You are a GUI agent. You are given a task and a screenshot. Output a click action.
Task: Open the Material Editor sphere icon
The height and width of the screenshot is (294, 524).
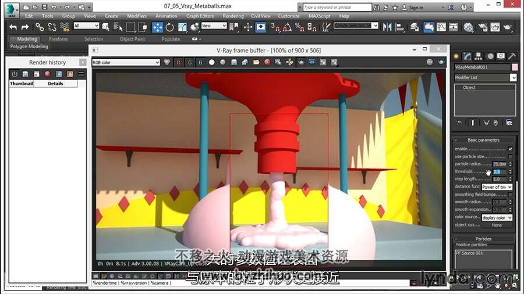[x=469, y=27]
